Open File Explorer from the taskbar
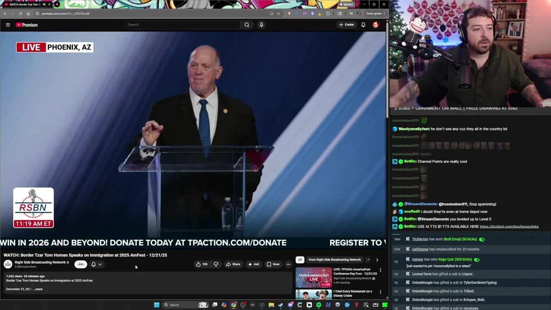This screenshot has width=551, height=310. 271,305
